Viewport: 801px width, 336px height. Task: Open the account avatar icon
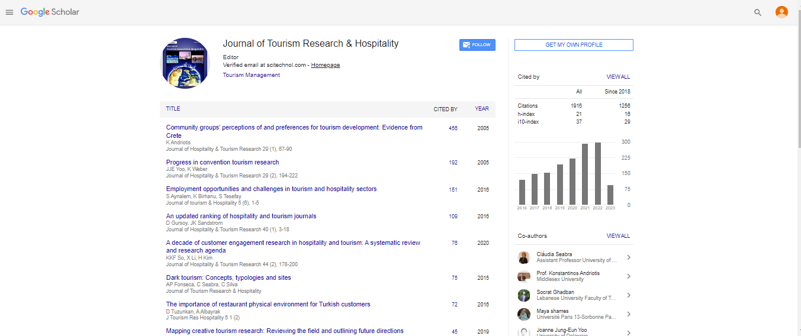[781, 12]
